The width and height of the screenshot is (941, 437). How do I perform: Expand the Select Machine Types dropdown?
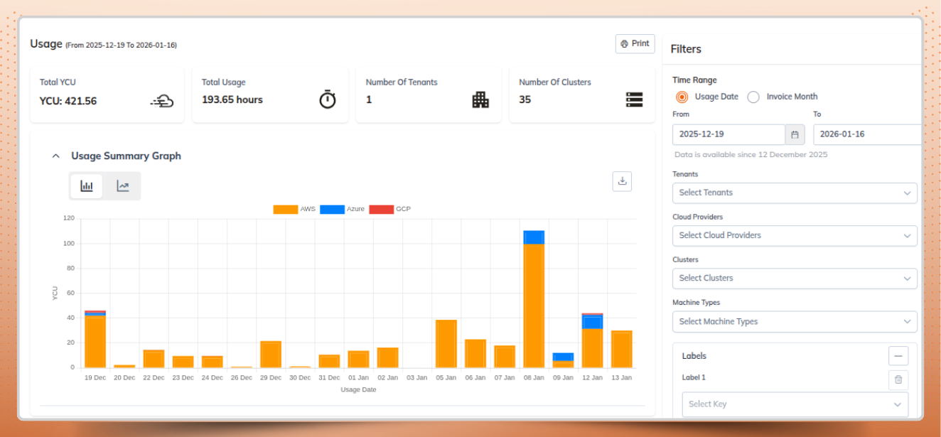795,321
